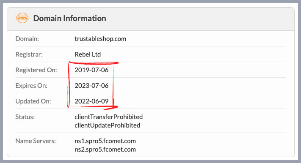
Task: Click the clientUpdateProhibited status text
Action: [107, 125]
